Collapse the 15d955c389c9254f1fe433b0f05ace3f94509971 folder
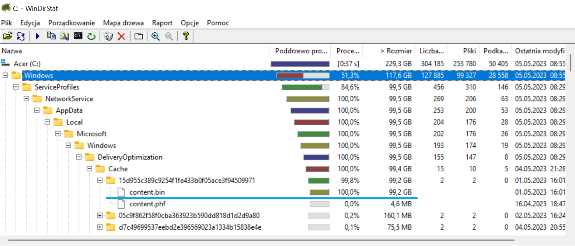Screen dimensions: 575x246 pos(100,180)
